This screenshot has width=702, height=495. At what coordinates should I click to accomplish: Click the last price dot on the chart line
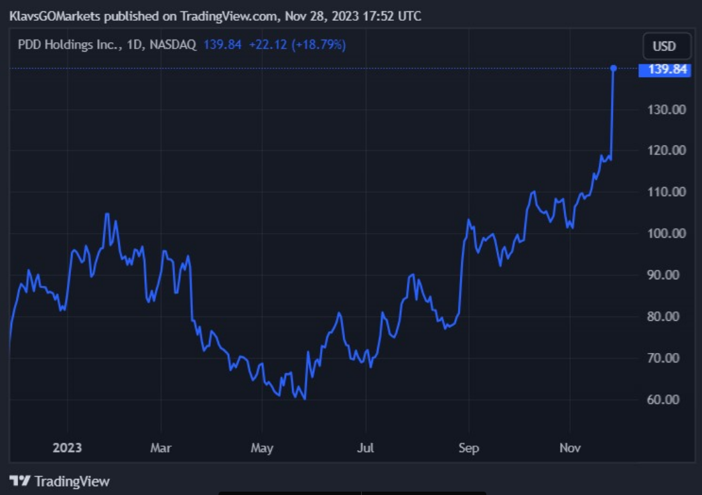[614, 68]
